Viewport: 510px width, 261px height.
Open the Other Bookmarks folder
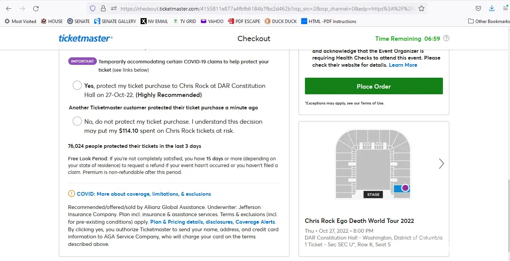click(489, 21)
